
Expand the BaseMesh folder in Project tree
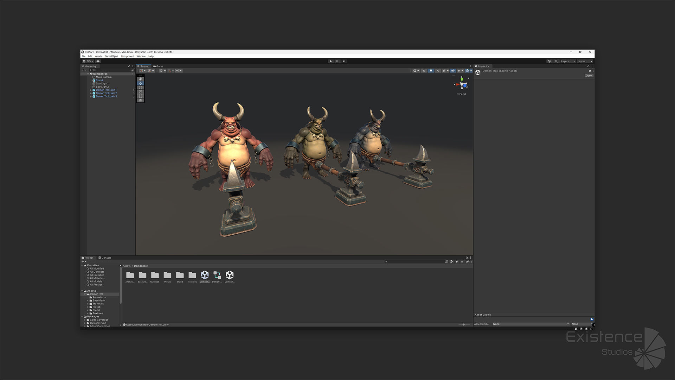coord(88,300)
